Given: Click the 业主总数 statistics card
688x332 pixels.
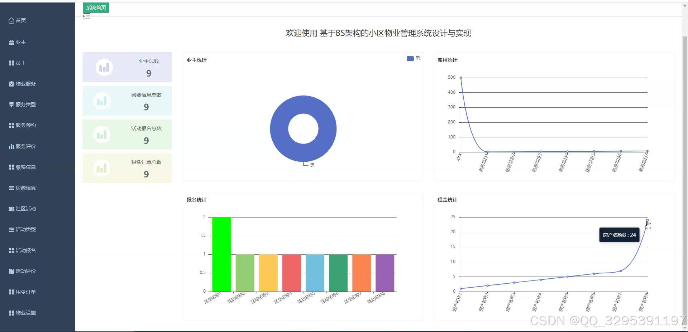Looking at the screenshot, I should coord(127,67).
